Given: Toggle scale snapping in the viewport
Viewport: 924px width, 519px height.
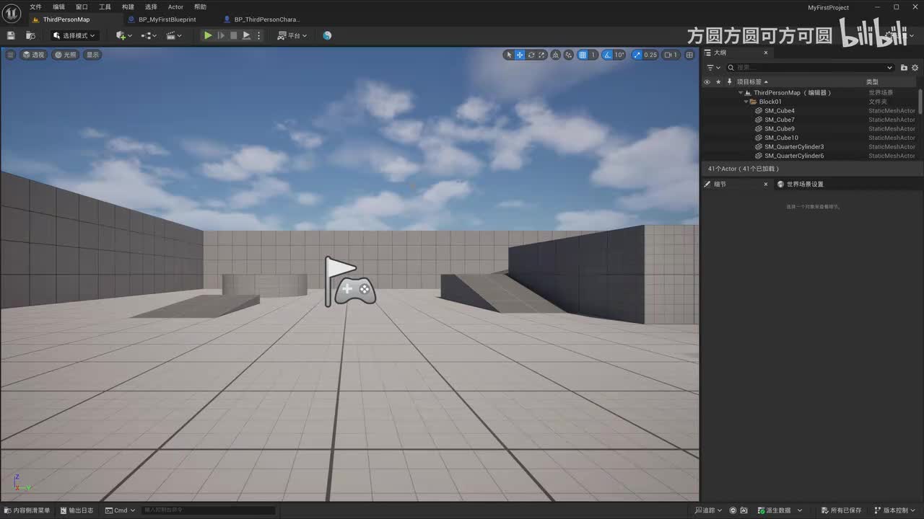Looking at the screenshot, I should click(x=637, y=55).
